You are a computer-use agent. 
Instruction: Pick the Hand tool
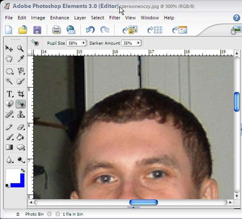click(9, 58)
